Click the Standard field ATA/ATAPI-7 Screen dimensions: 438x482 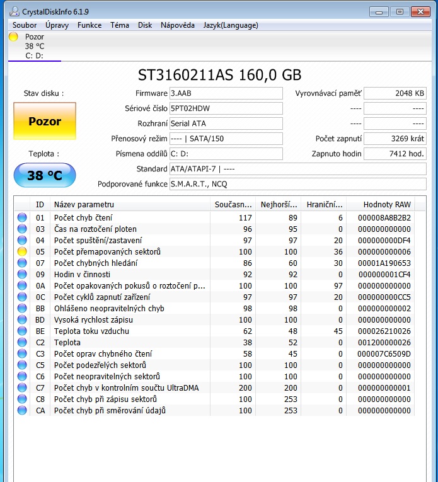point(298,169)
